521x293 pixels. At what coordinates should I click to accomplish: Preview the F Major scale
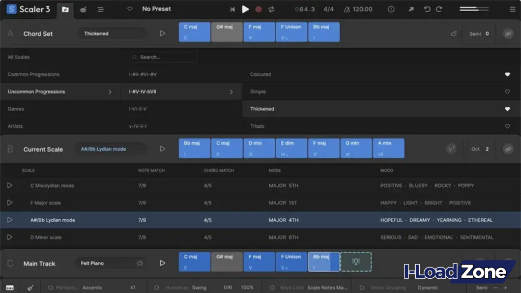(10, 202)
